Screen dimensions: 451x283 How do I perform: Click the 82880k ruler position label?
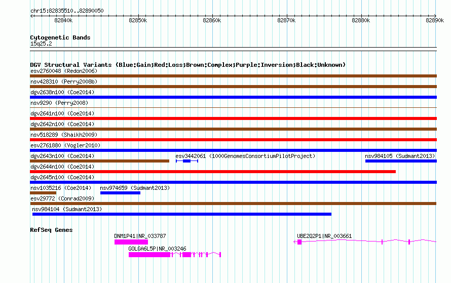[361, 20]
